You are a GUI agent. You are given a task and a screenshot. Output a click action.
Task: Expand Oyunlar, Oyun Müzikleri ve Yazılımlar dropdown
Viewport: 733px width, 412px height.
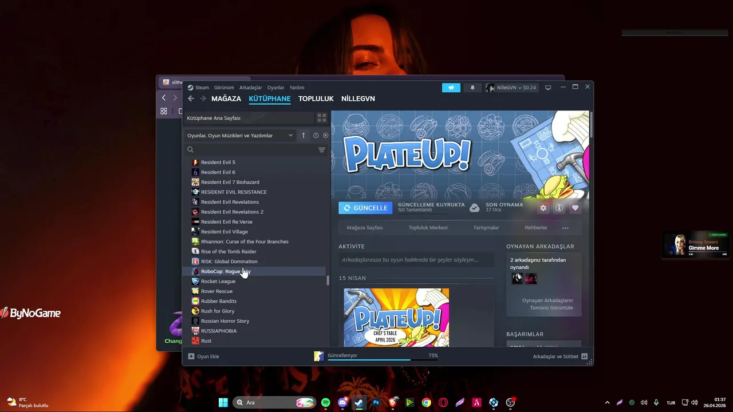point(240,136)
